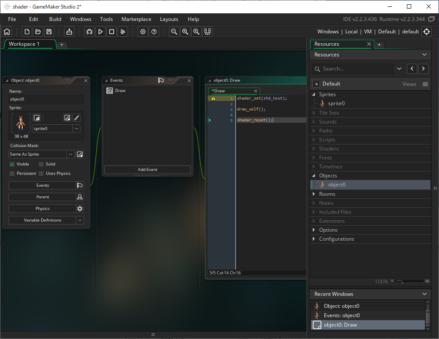Zoom in workspace magnifier plus icon
439x339 pixels.
(196, 32)
